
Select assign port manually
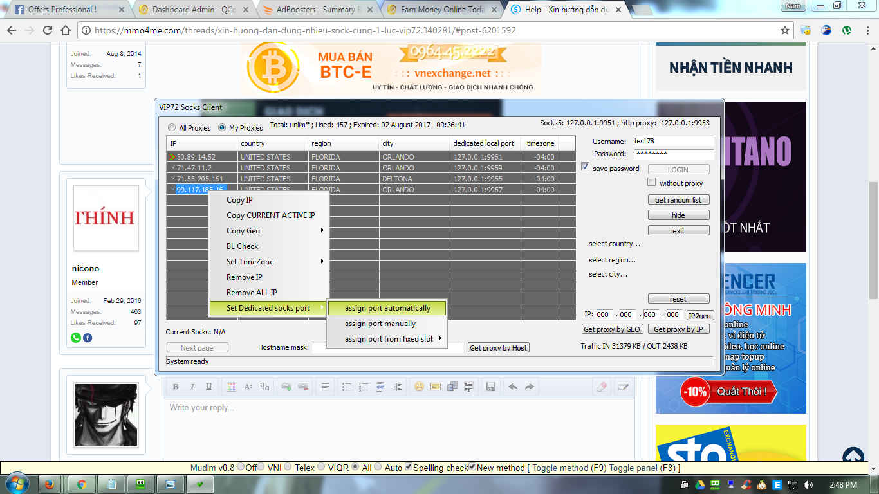click(387, 324)
